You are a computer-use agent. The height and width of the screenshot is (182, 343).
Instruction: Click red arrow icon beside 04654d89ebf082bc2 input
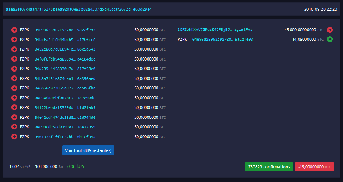(14, 98)
